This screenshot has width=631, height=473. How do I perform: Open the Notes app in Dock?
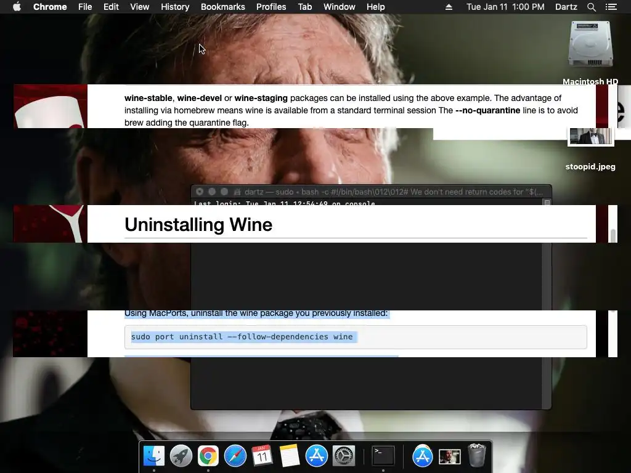coord(290,456)
